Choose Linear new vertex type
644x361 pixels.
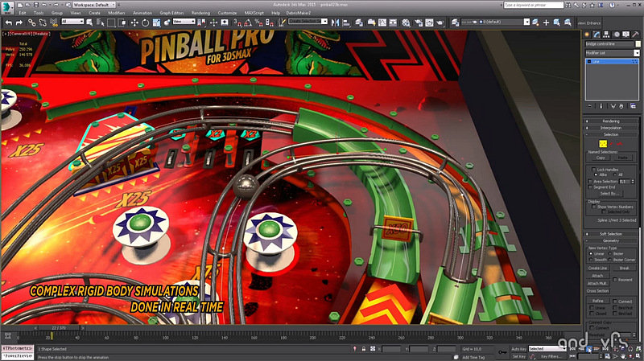(591, 254)
